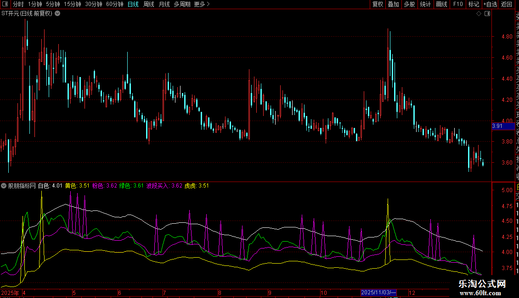Select the 分时 intraday tab
Viewport: 519px width, 298px height.
pos(18,4)
